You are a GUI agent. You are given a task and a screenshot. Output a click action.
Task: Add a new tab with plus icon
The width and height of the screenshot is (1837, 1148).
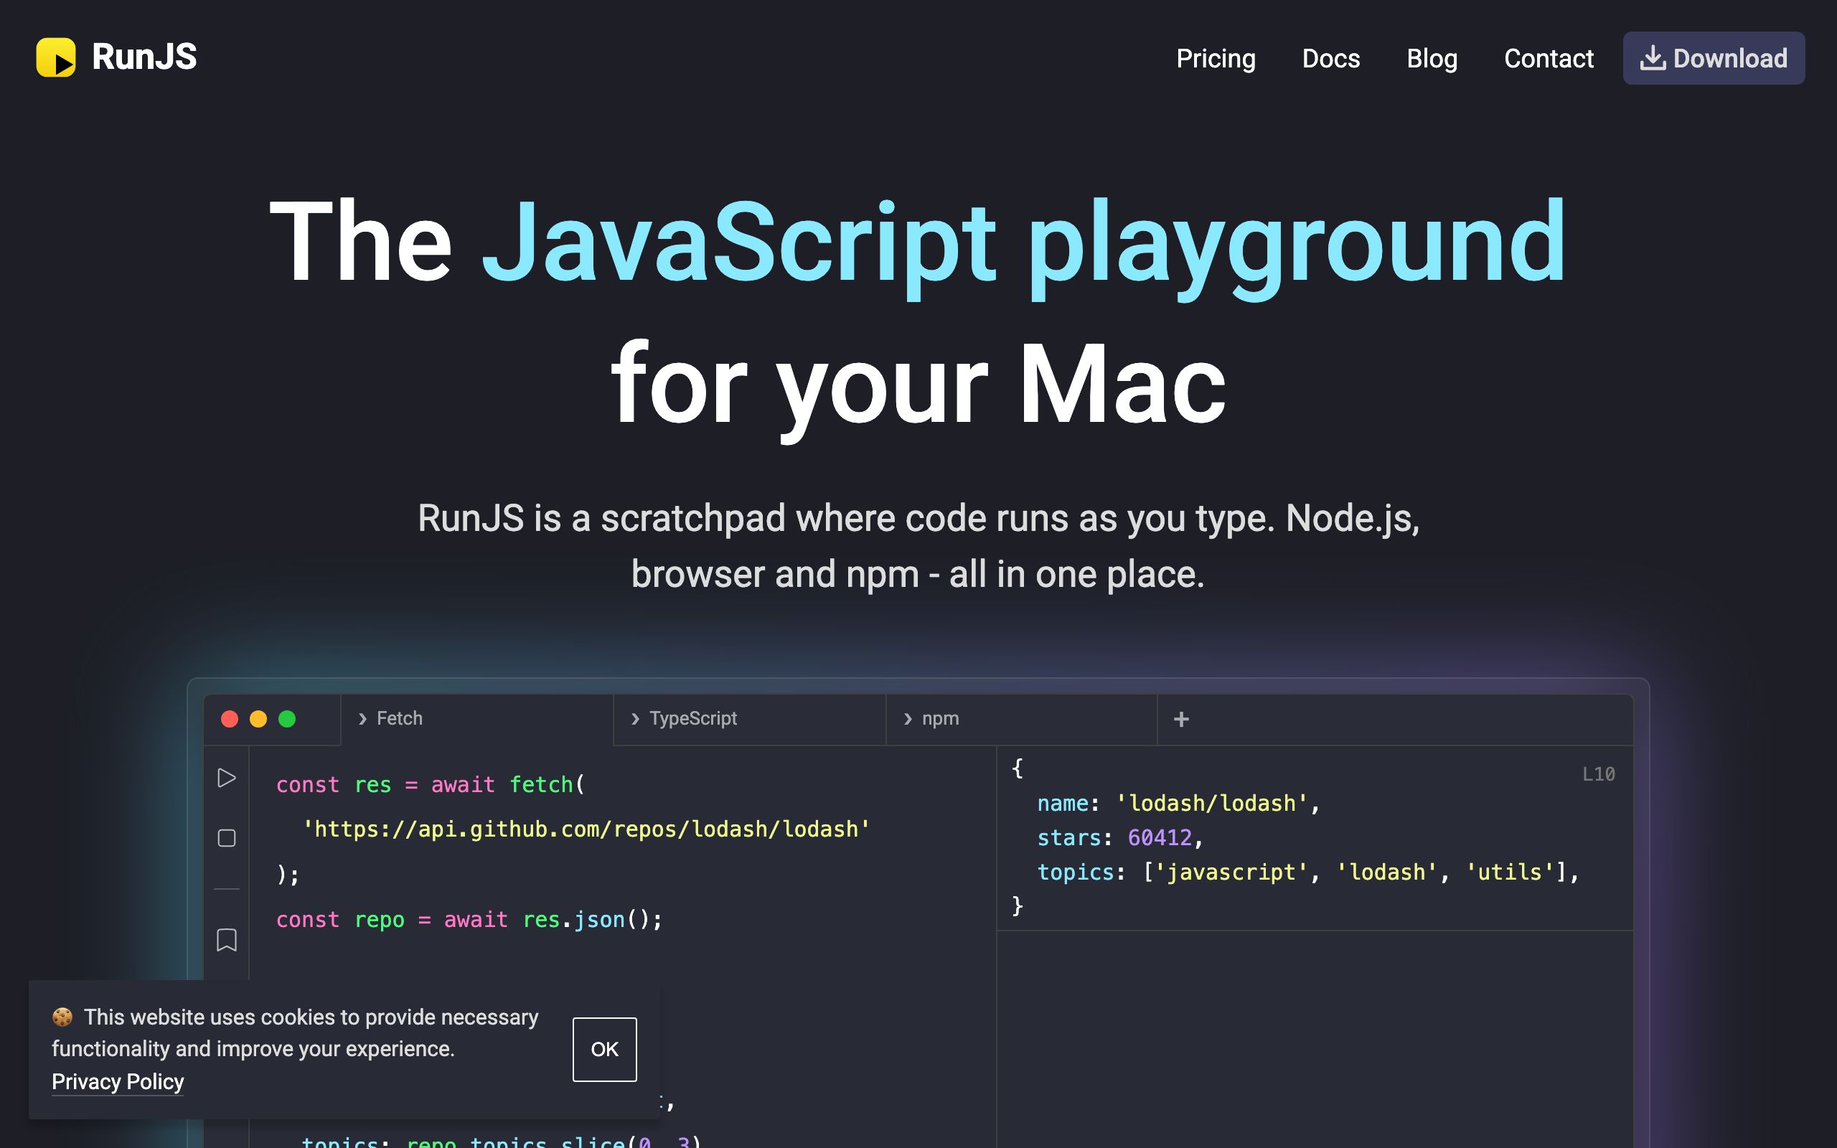1181,719
